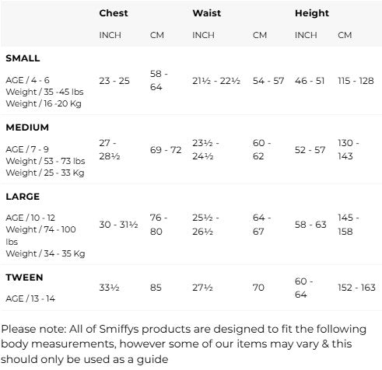Screen dimensions: 382x370
Task: Click the Chest column header
Action: (114, 13)
